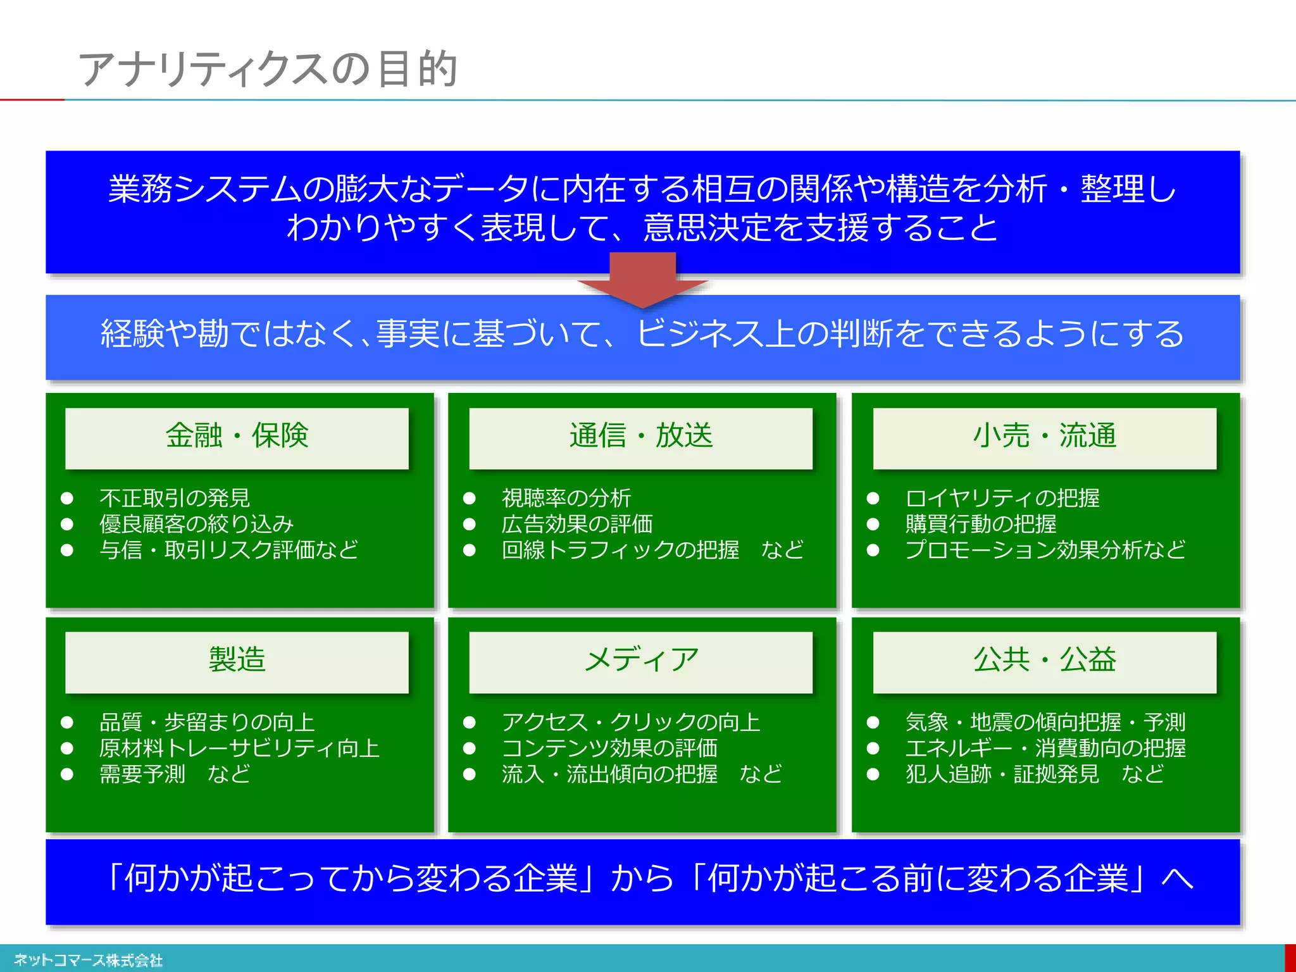Image resolution: width=1296 pixels, height=972 pixels.
Task: Click the bullet 優良顧客の絞り込み
Action: click(196, 524)
